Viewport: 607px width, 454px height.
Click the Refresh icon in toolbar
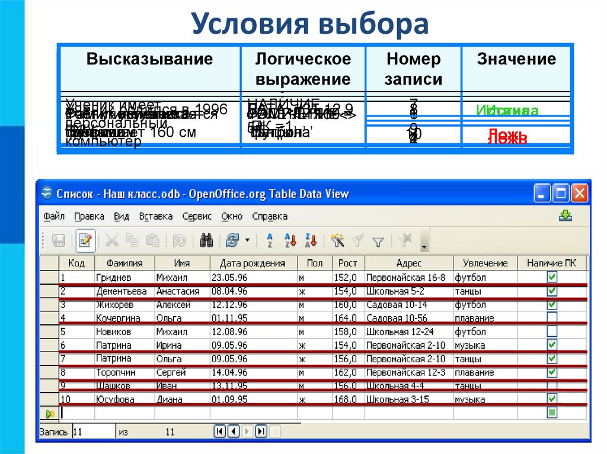click(x=232, y=241)
